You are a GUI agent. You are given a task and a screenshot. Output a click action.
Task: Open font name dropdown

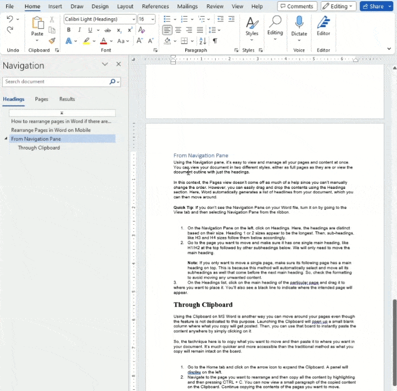(x=133, y=19)
